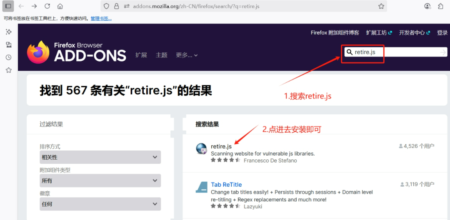Screen dimensions: 450x220
Task: Open the 徽章 任何 dropdown
Action: (100, 204)
